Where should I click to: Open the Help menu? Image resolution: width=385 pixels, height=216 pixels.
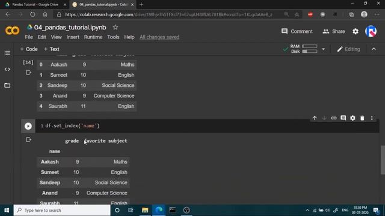[129, 37]
